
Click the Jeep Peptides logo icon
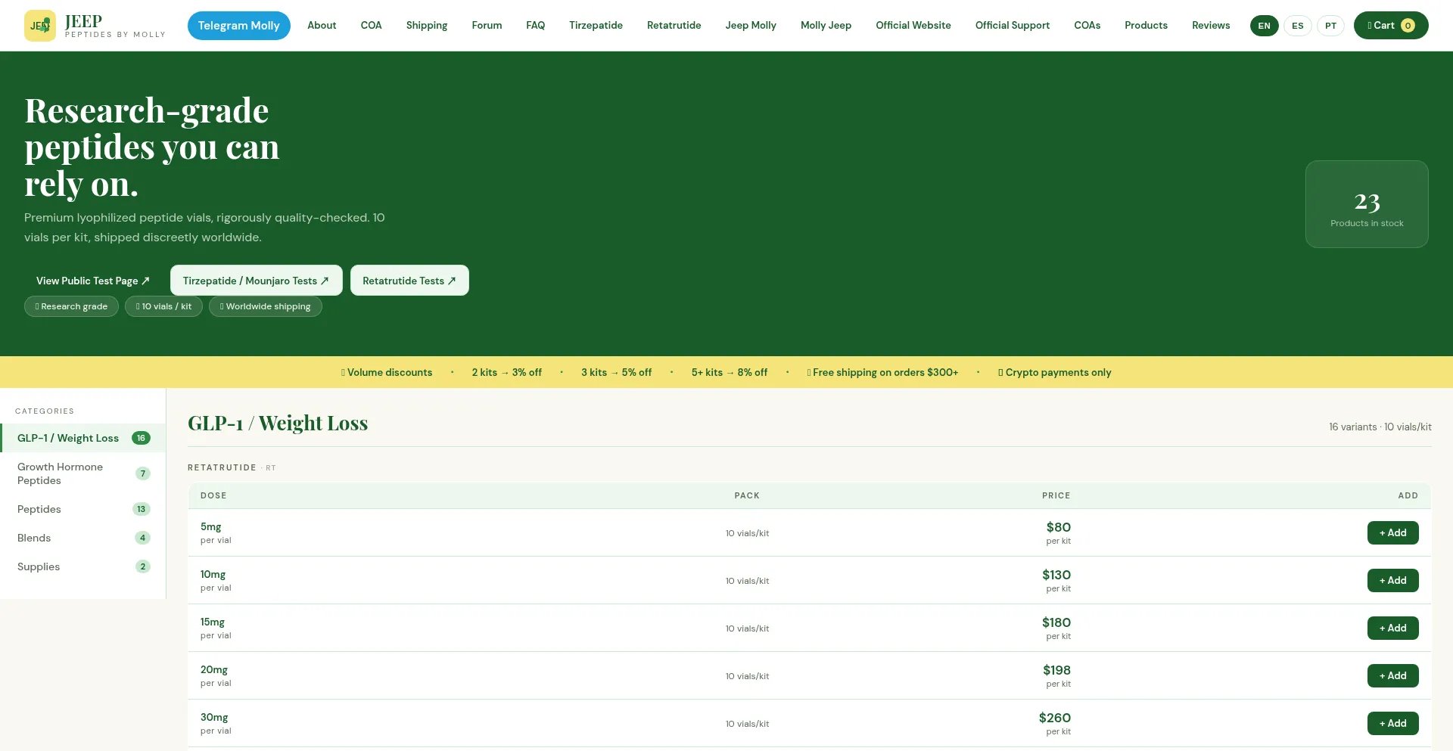point(40,26)
